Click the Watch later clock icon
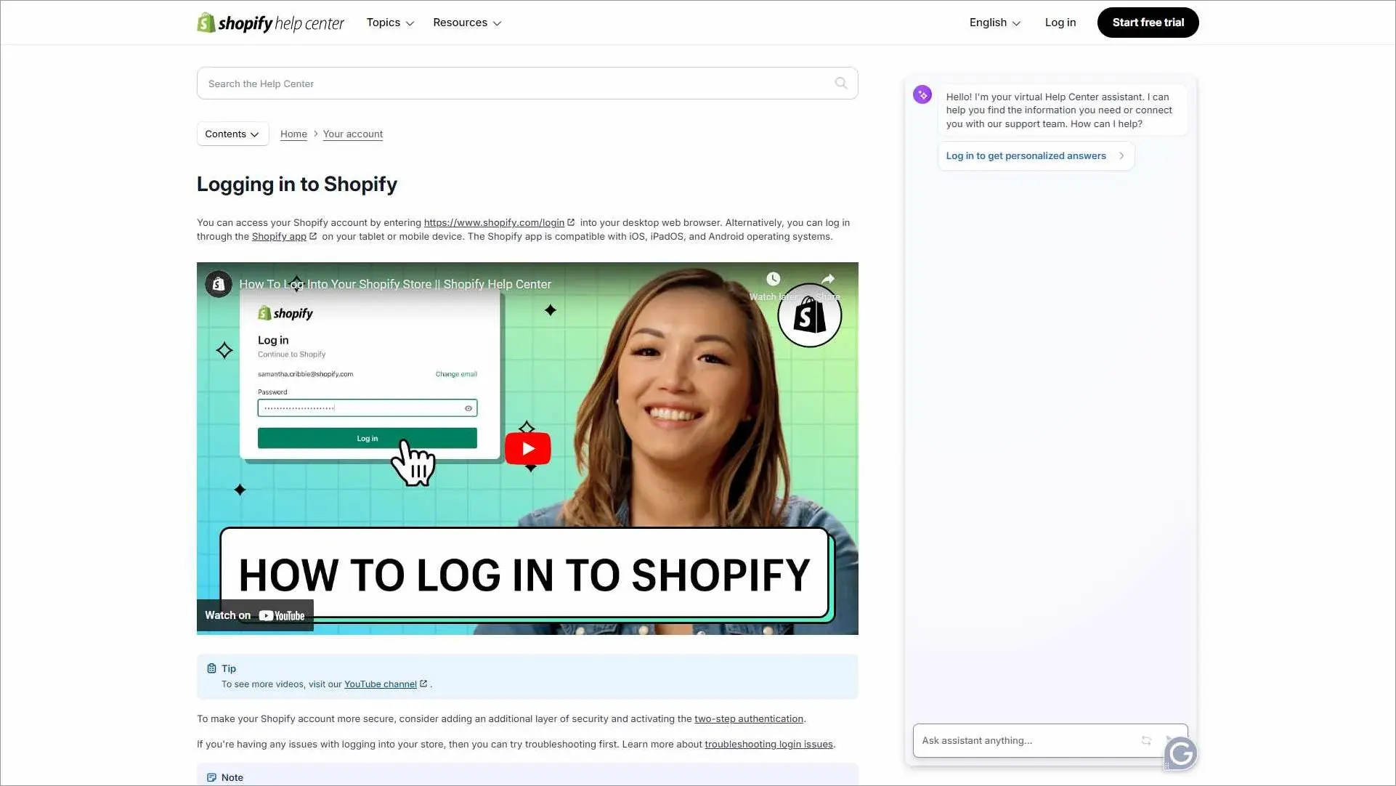The image size is (1396, 786). point(773,279)
